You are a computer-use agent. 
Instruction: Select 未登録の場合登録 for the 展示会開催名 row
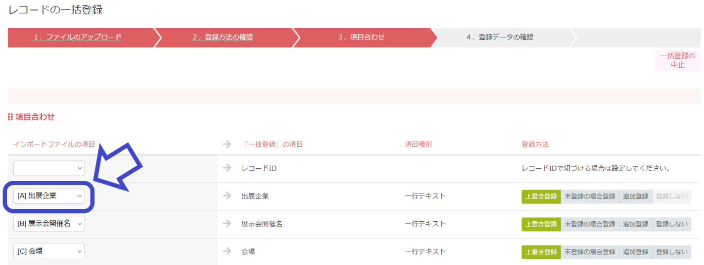[589, 224]
